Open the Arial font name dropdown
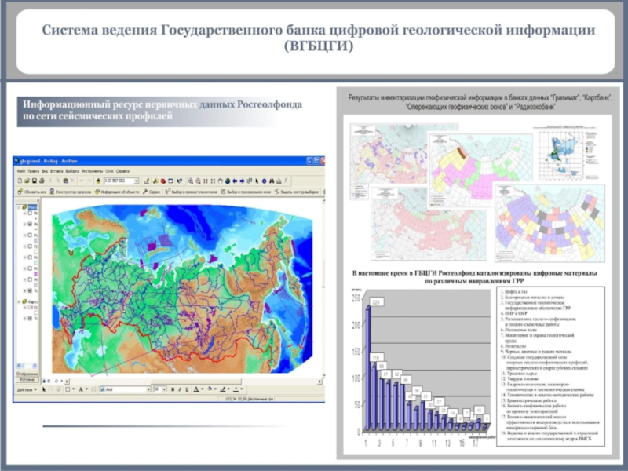628x471 pixels. pos(148,389)
